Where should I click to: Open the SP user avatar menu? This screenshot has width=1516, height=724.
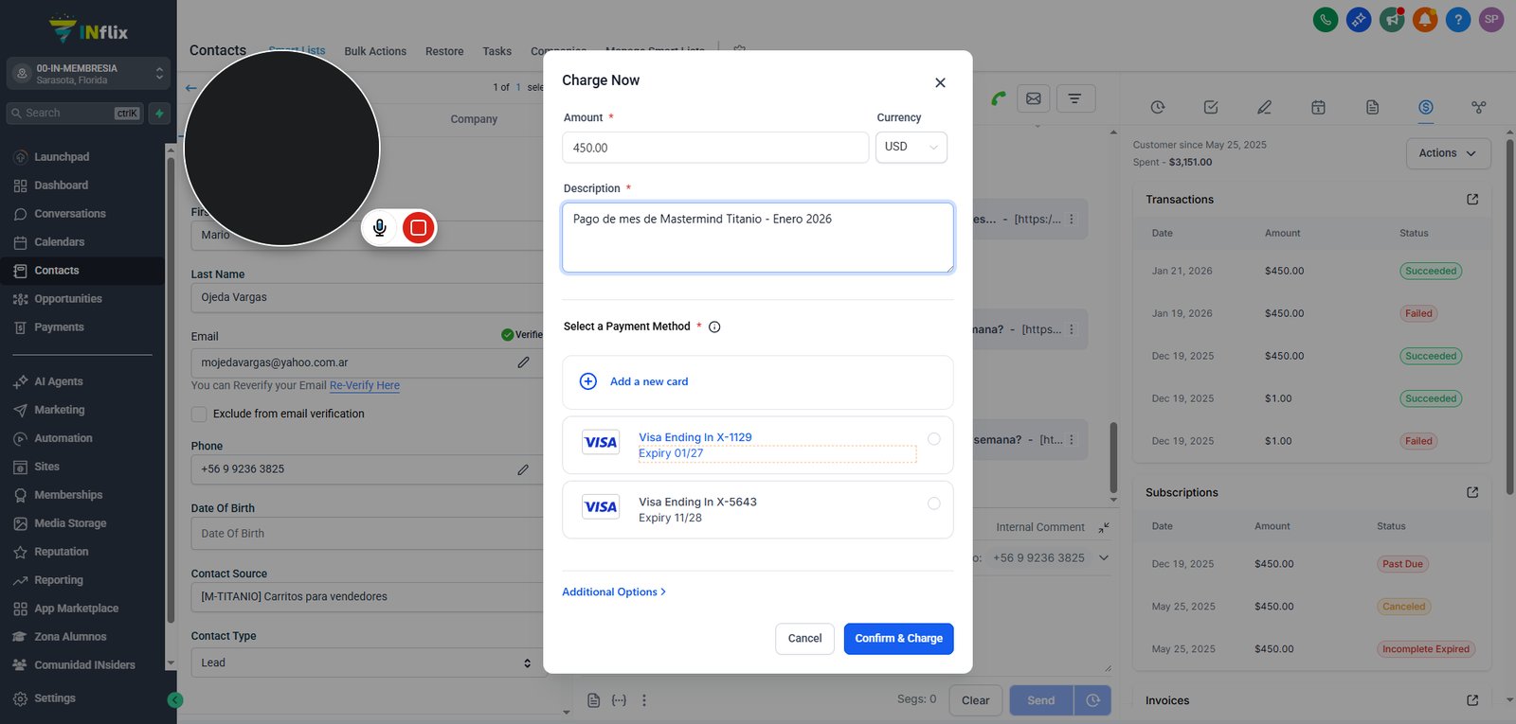1491,19
